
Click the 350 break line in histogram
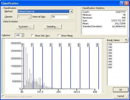pos(71,66)
